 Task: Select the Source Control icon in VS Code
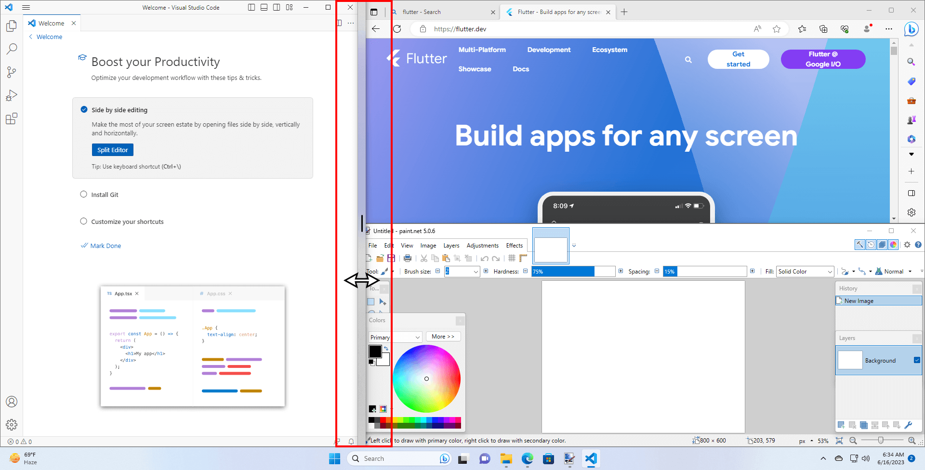[12, 72]
